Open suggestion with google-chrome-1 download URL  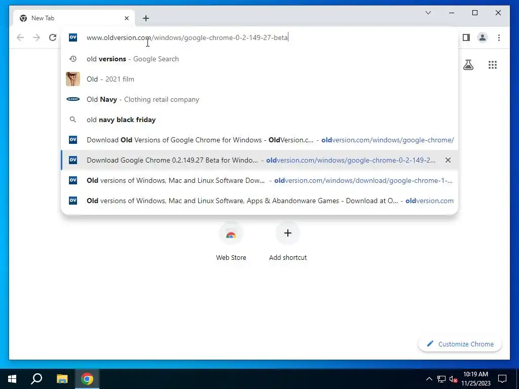[x=260, y=180]
